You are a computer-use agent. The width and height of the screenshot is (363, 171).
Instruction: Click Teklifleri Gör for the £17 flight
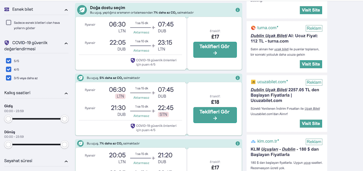click(215, 50)
